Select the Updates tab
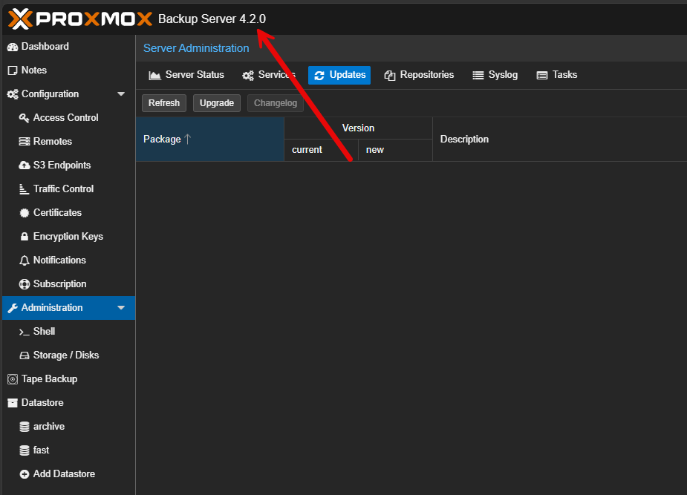 (x=339, y=75)
